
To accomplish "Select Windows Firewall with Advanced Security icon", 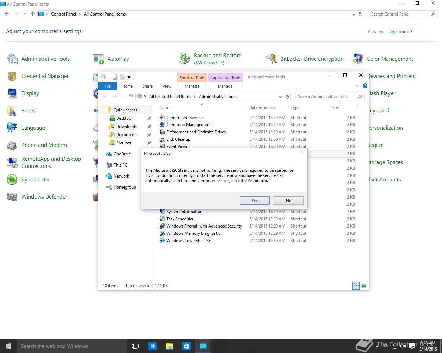I will [162, 226].
